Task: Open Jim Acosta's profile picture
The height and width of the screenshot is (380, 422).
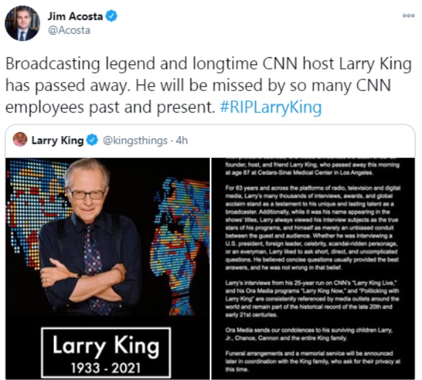Action: tap(22, 23)
